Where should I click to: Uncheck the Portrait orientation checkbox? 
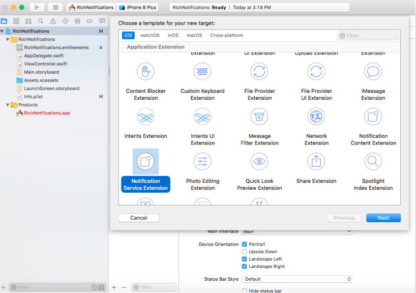click(x=244, y=244)
